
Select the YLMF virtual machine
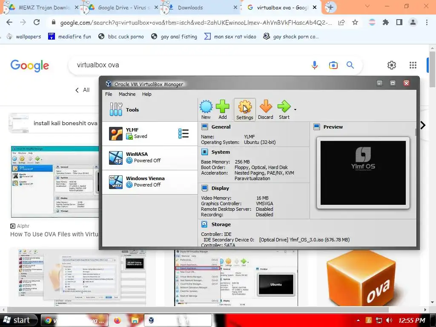(150, 133)
